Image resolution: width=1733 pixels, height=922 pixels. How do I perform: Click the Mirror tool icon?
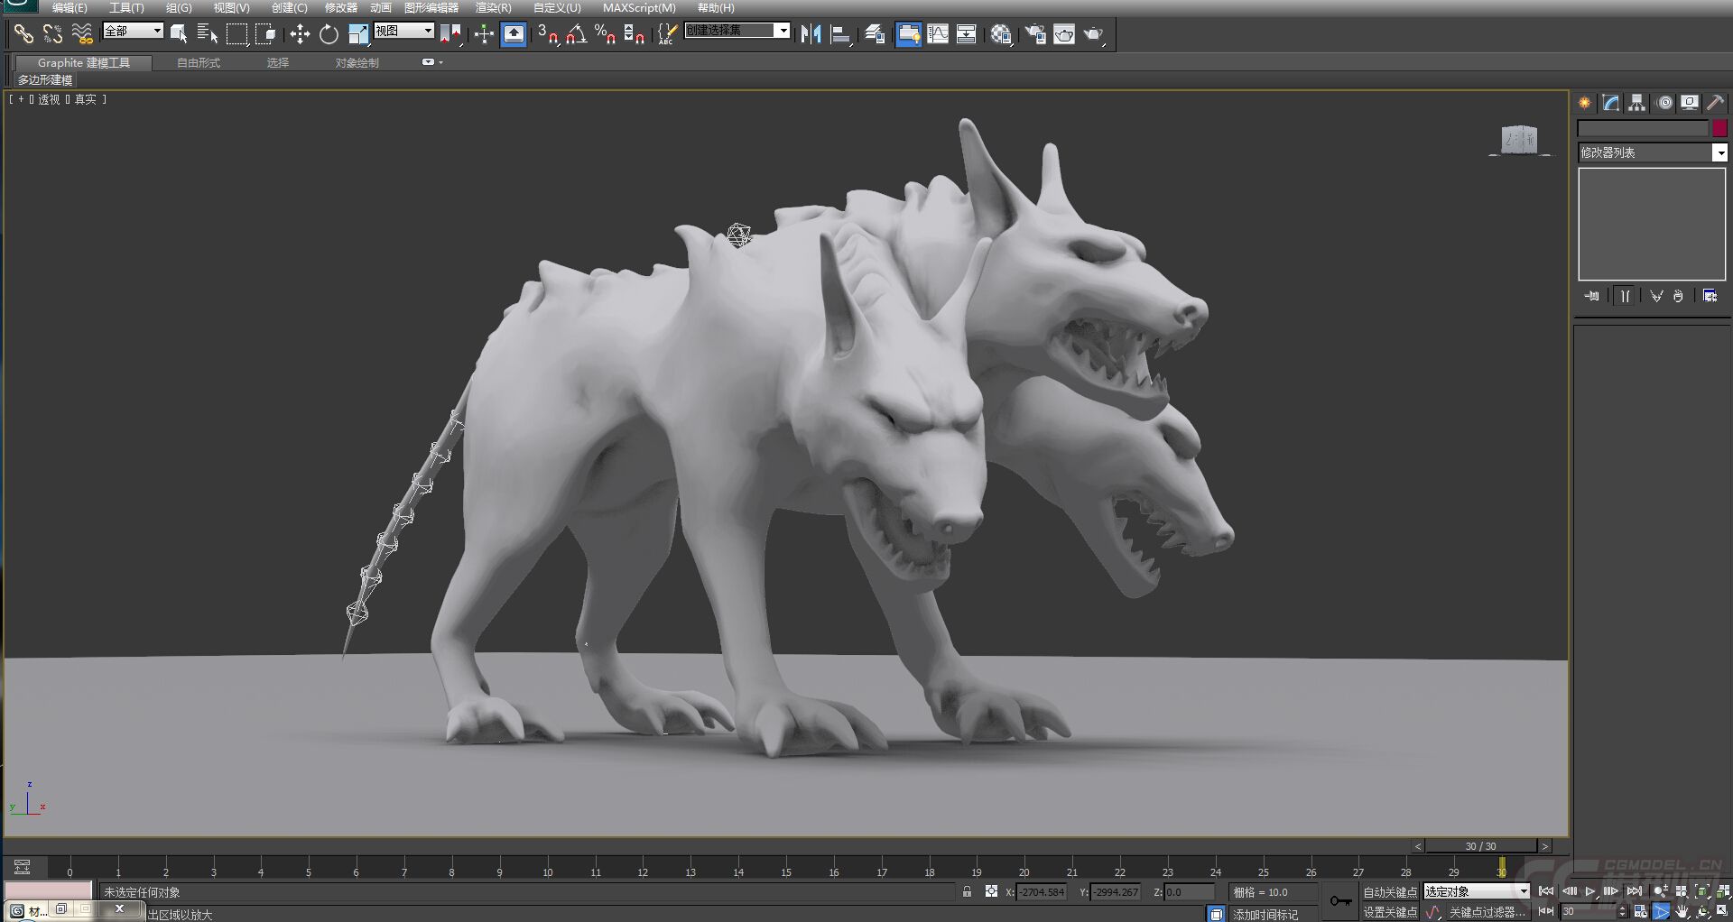click(x=811, y=34)
